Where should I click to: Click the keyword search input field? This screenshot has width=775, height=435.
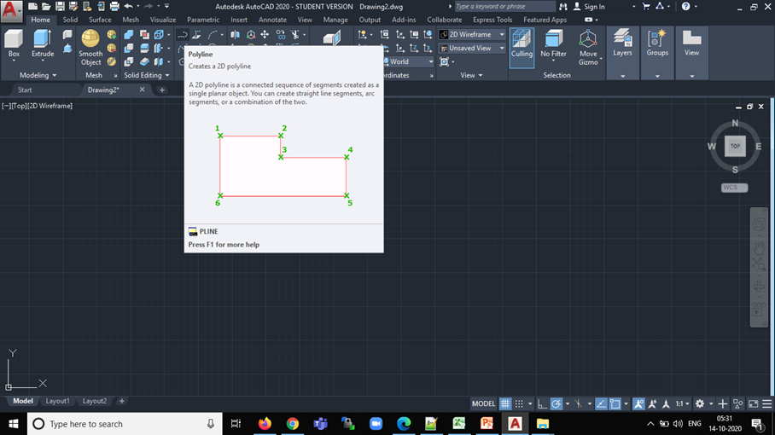504,7
